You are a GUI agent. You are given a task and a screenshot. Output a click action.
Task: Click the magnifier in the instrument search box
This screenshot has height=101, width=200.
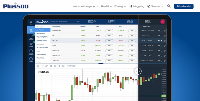(x=78, y=22)
